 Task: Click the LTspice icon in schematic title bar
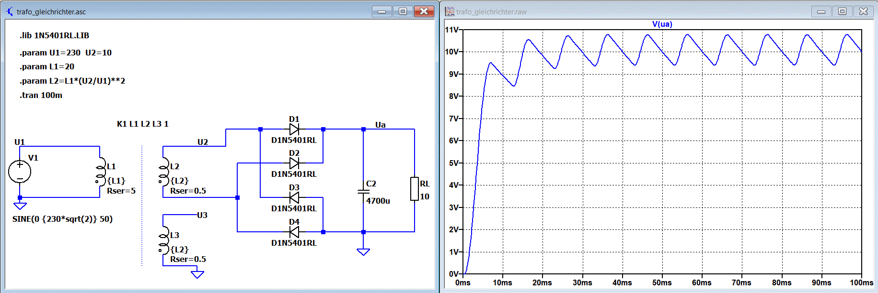coord(9,11)
